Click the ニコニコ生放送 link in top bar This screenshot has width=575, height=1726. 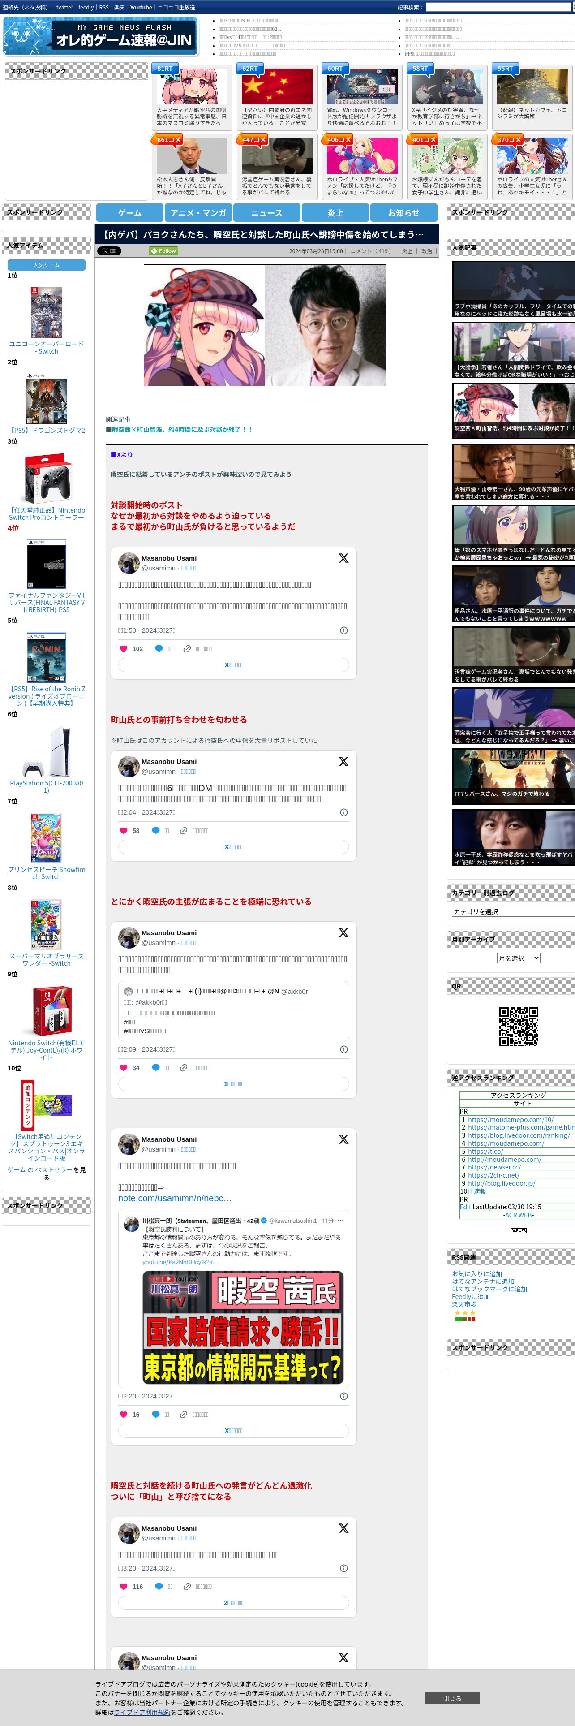point(176,7)
